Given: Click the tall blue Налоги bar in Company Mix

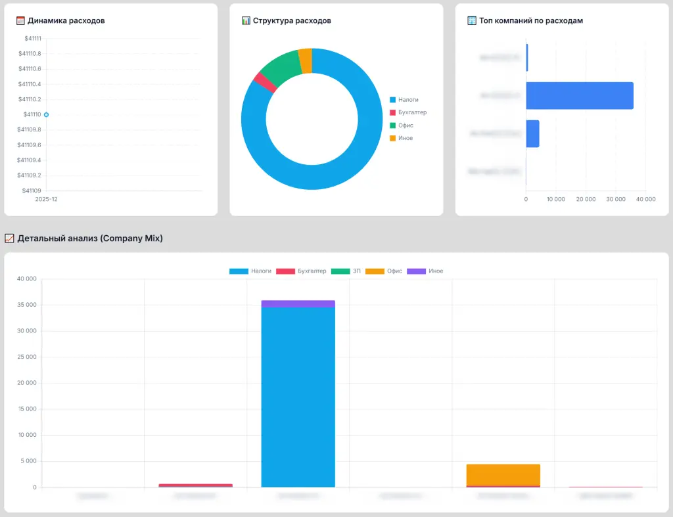Looking at the screenshot, I should (x=298, y=394).
